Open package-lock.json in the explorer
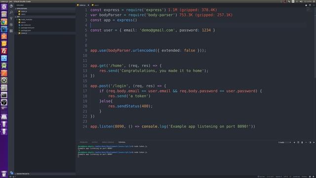The width and height of the screenshot is (316, 178). click(28, 28)
